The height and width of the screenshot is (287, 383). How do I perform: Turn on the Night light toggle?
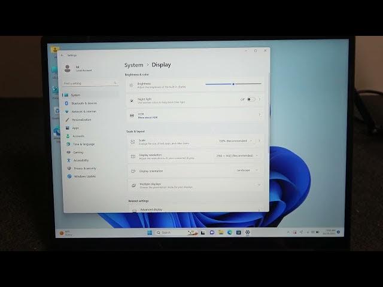tap(250, 99)
